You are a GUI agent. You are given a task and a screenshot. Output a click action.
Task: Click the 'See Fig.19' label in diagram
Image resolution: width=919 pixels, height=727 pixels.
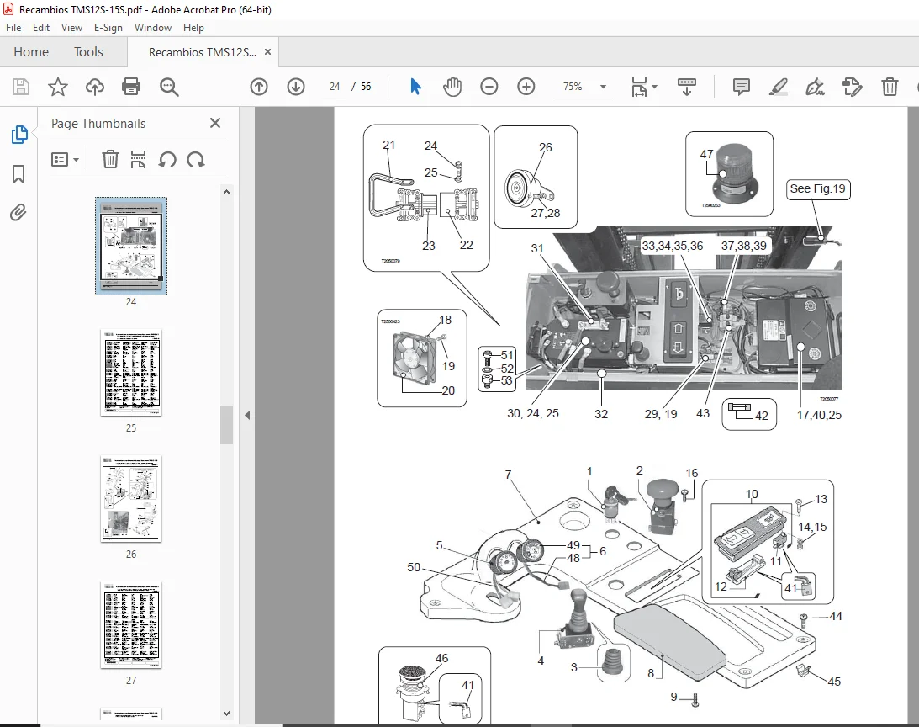(817, 189)
